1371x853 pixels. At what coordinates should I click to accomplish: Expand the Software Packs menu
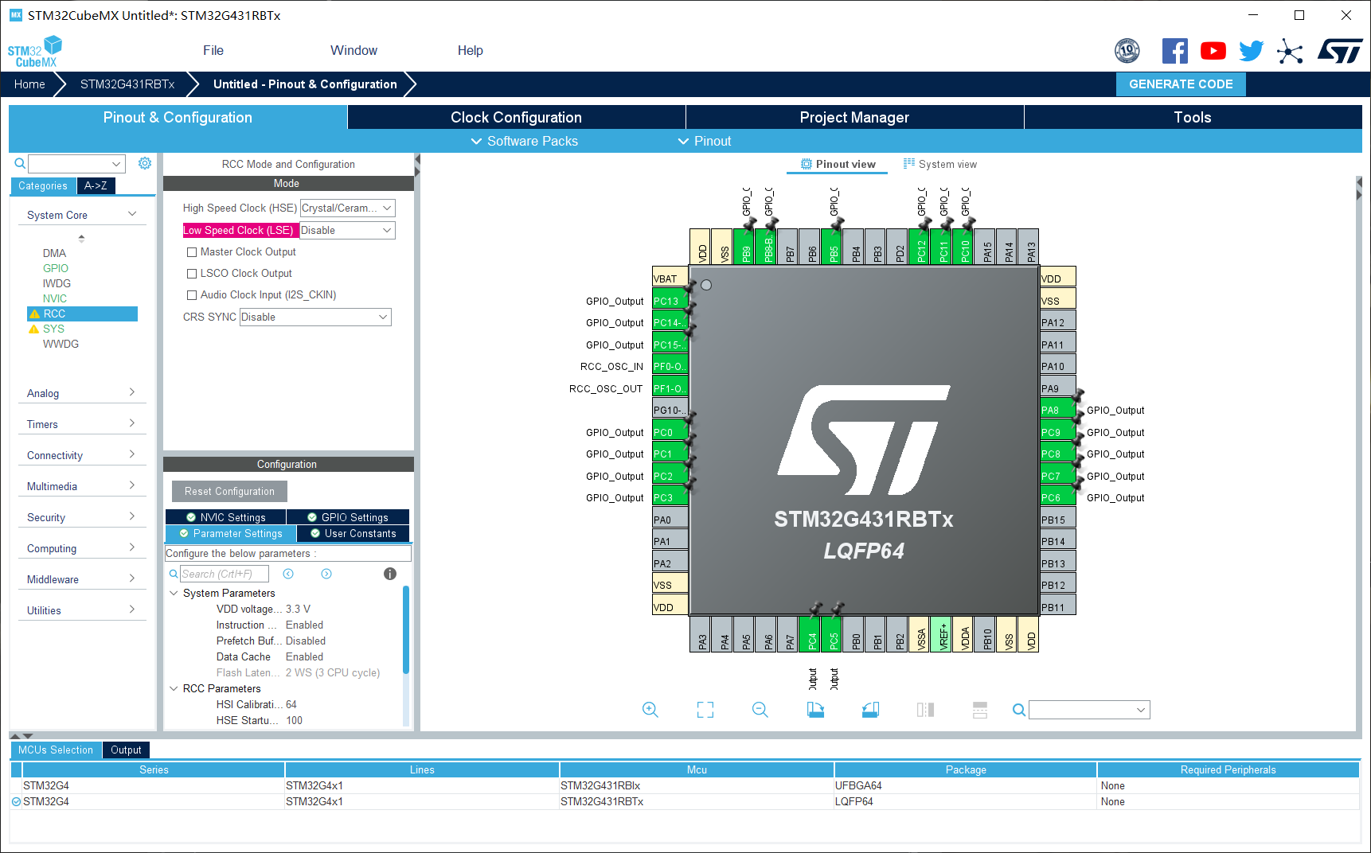(x=525, y=141)
